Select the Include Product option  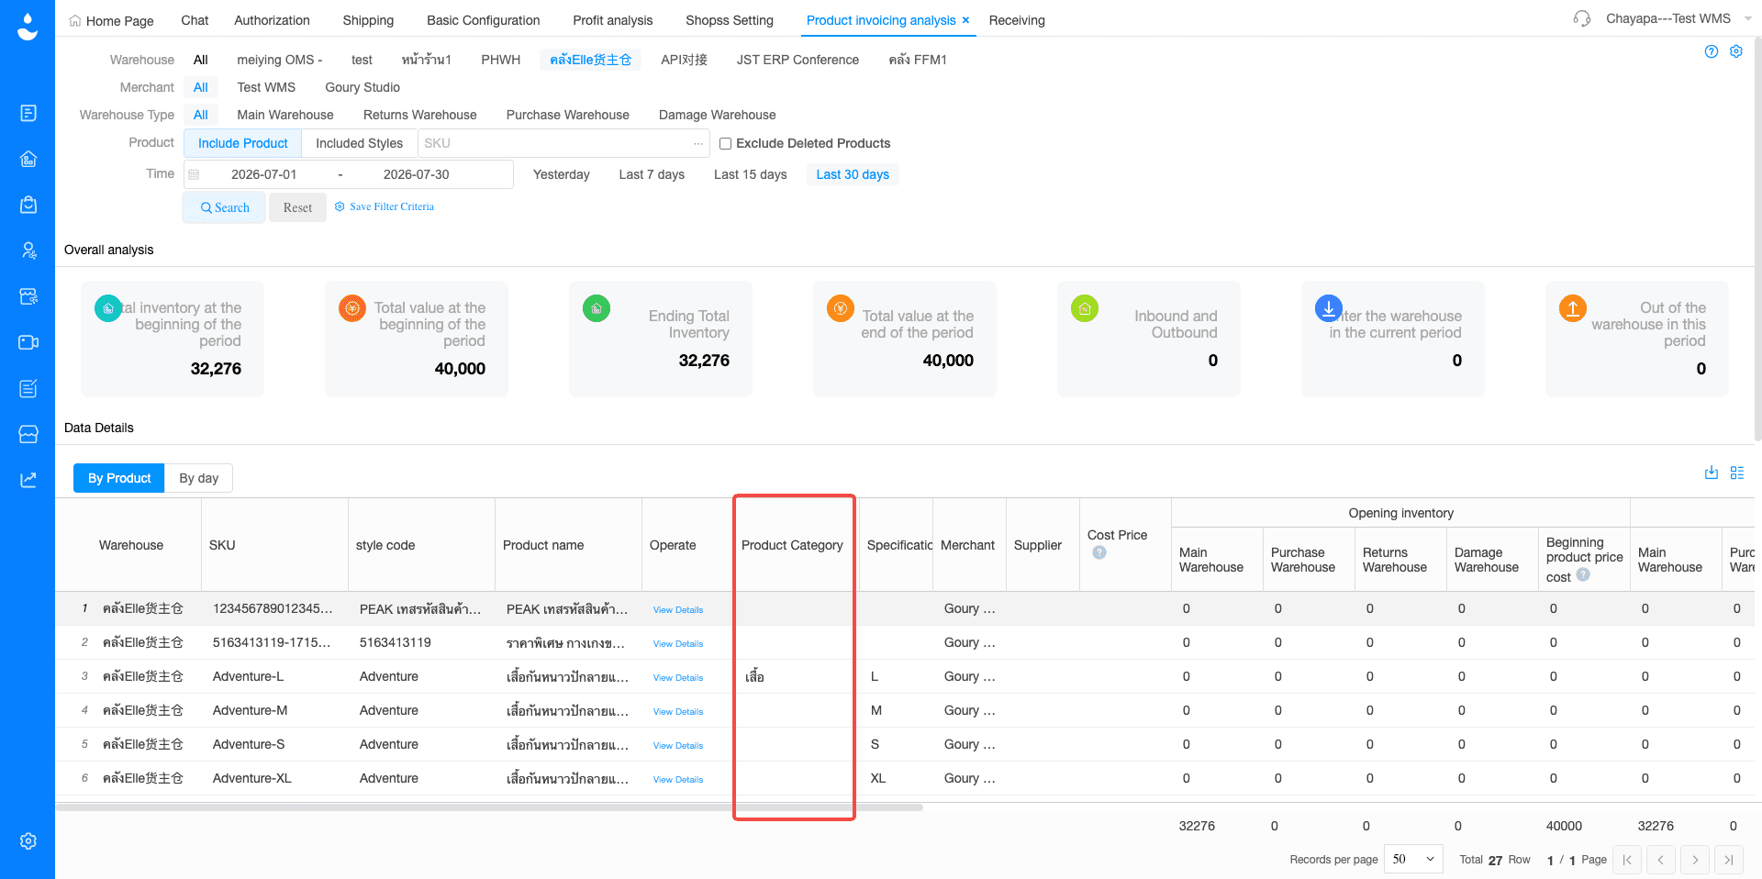[x=243, y=143]
